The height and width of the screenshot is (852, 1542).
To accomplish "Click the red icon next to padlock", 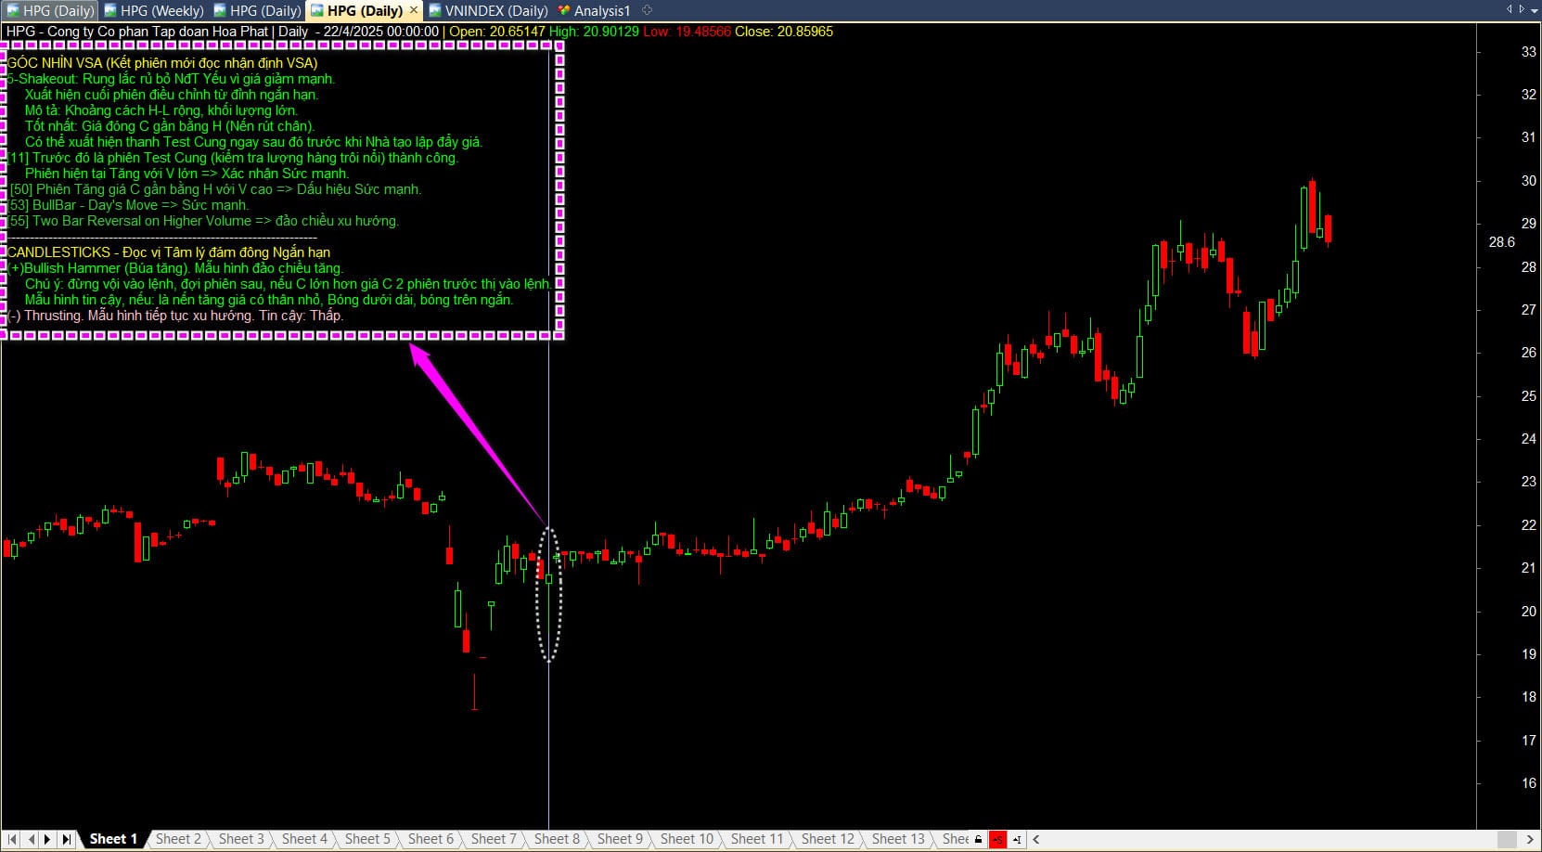I will point(997,839).
